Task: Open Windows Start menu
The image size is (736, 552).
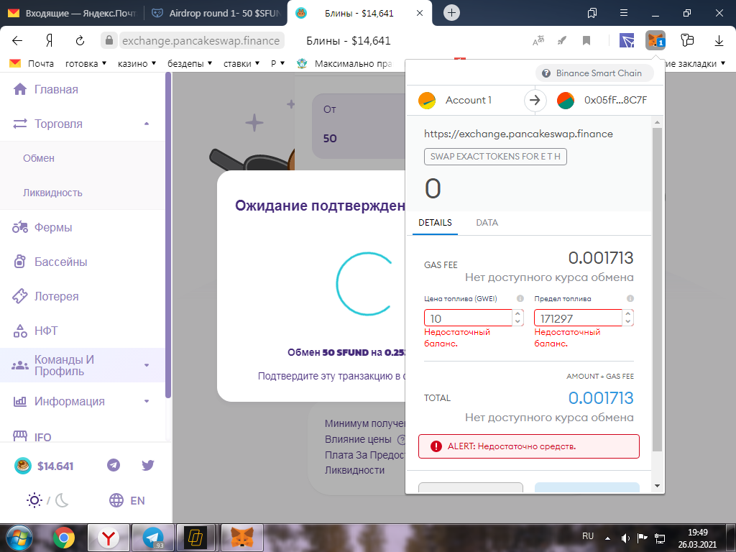Action: tap(19, 538)
